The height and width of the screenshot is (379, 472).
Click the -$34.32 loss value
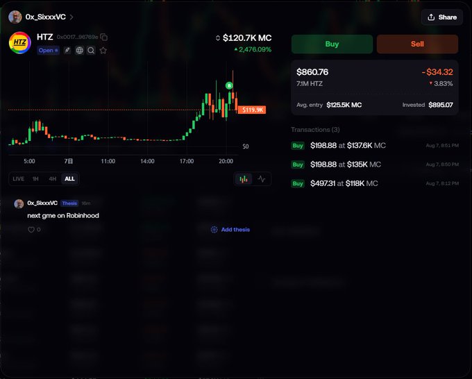coord(437,72)
